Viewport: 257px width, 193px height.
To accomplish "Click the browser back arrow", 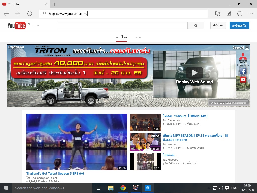I will click(x=6, y=14).
